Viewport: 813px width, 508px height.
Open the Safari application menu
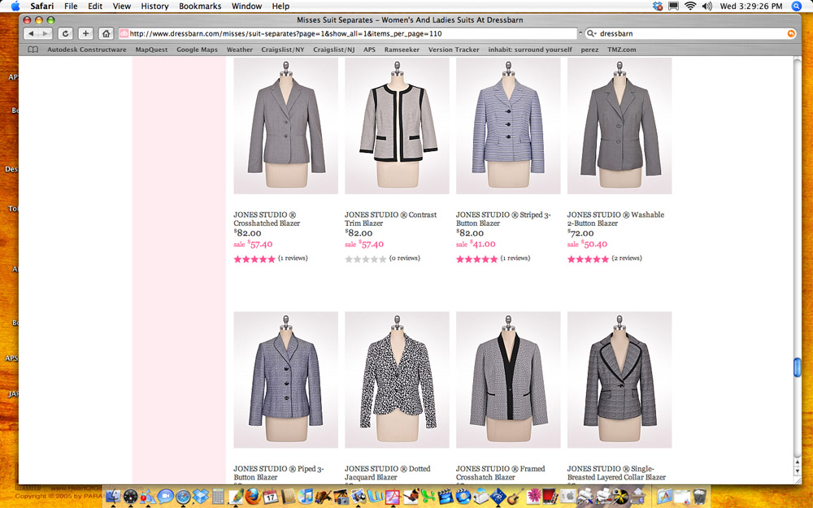pos(42,7)
